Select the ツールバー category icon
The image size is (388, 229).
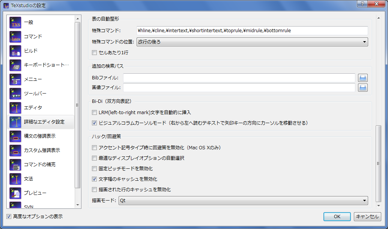coord(15,94)
